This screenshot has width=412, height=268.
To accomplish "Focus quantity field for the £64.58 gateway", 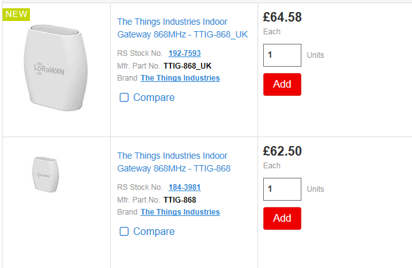I will click(x=282, y=55).
